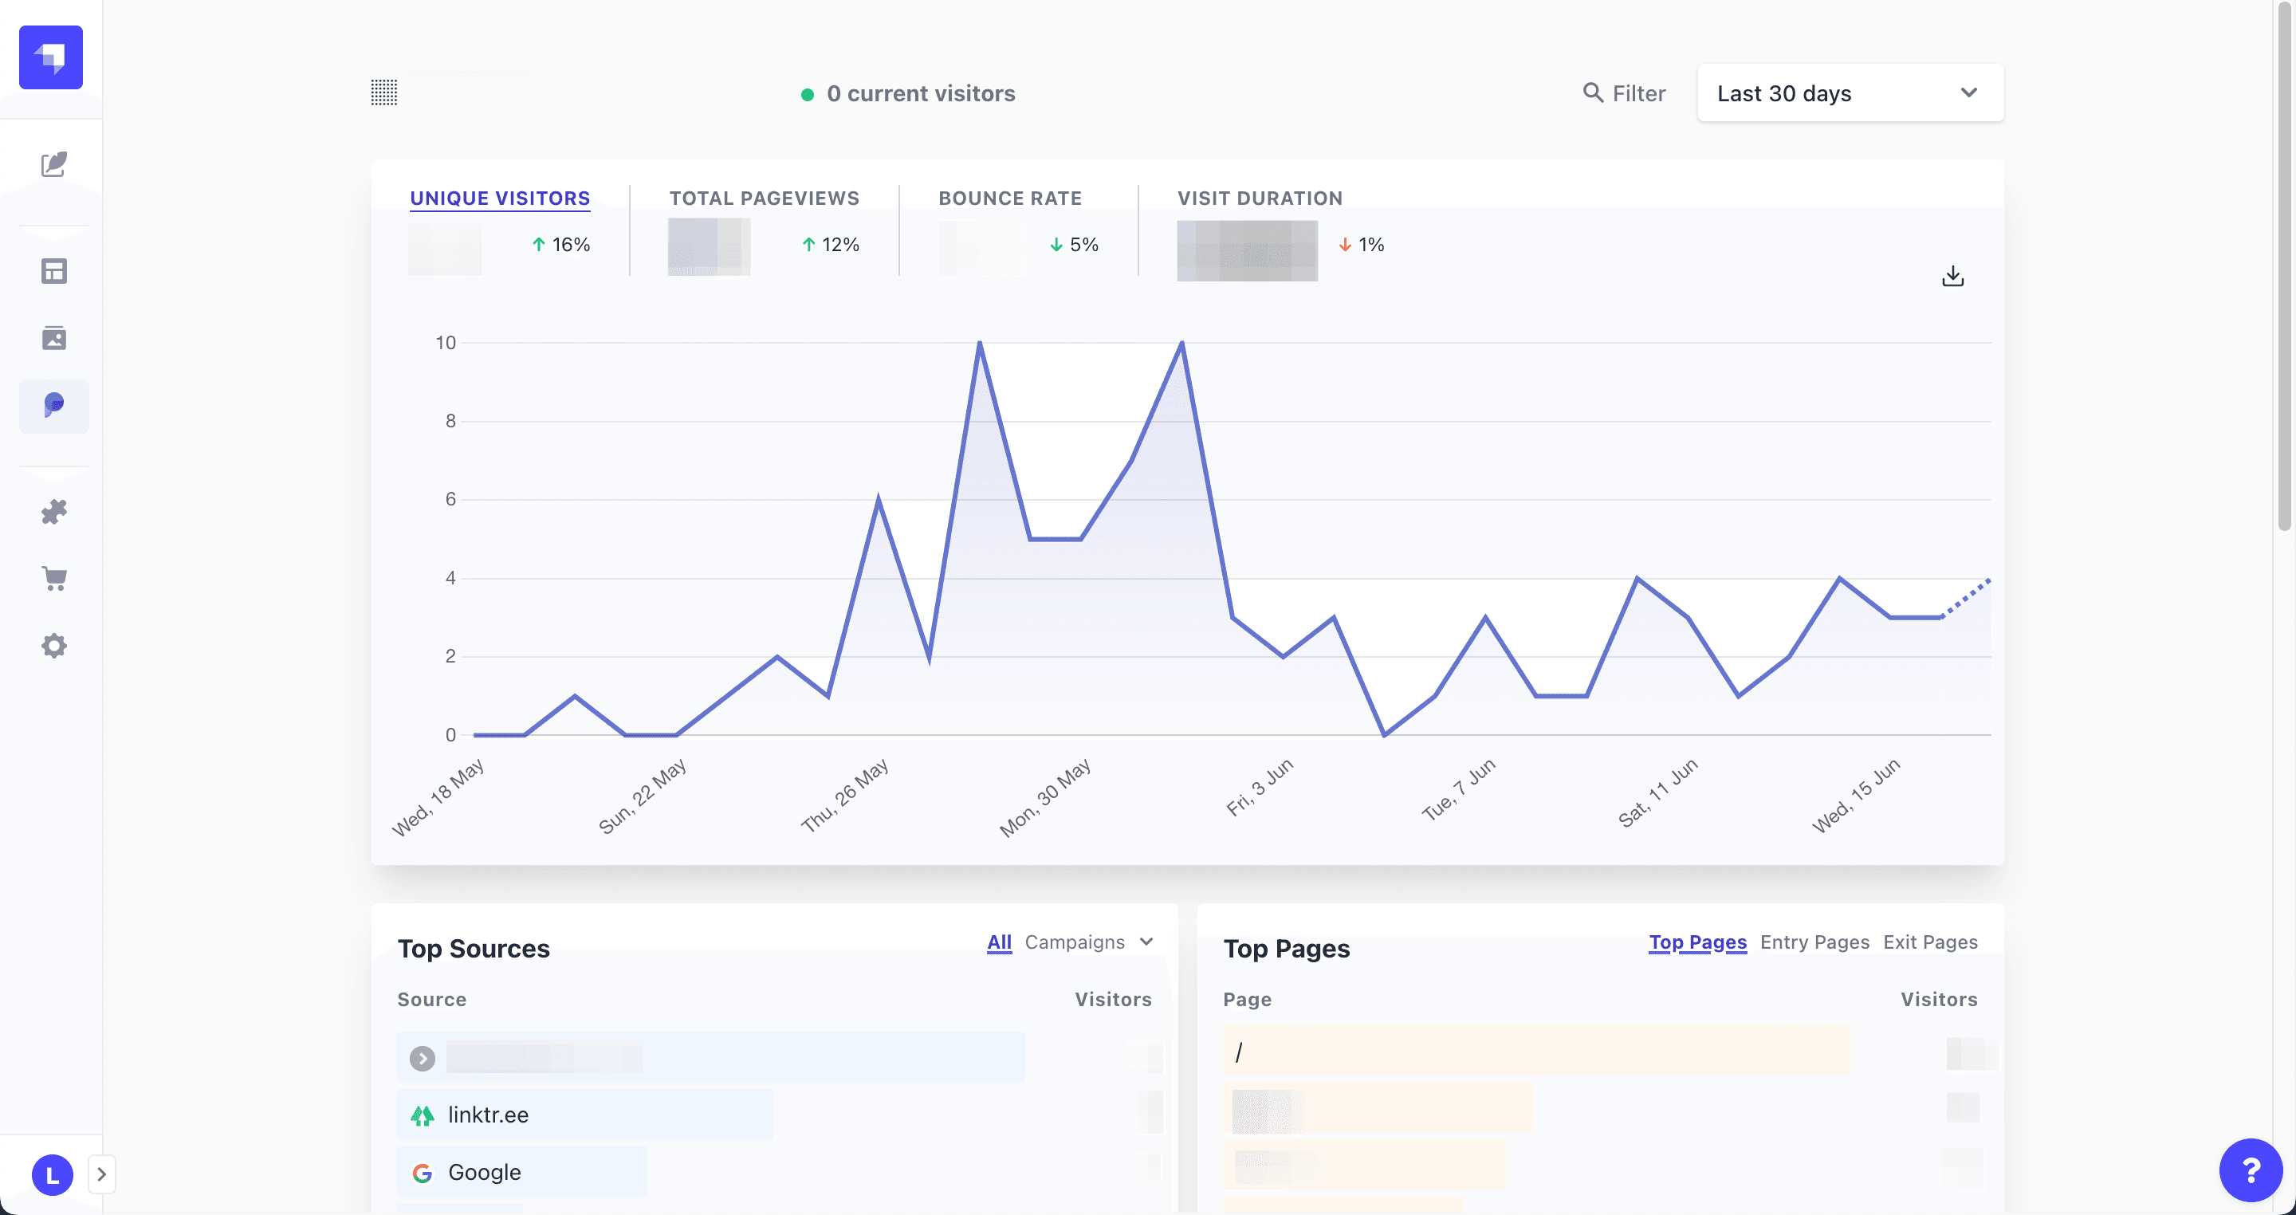Click the 'Mon, 30 May' axis label
This screenshot has height=1215, width=2296.
[1044, 798]
